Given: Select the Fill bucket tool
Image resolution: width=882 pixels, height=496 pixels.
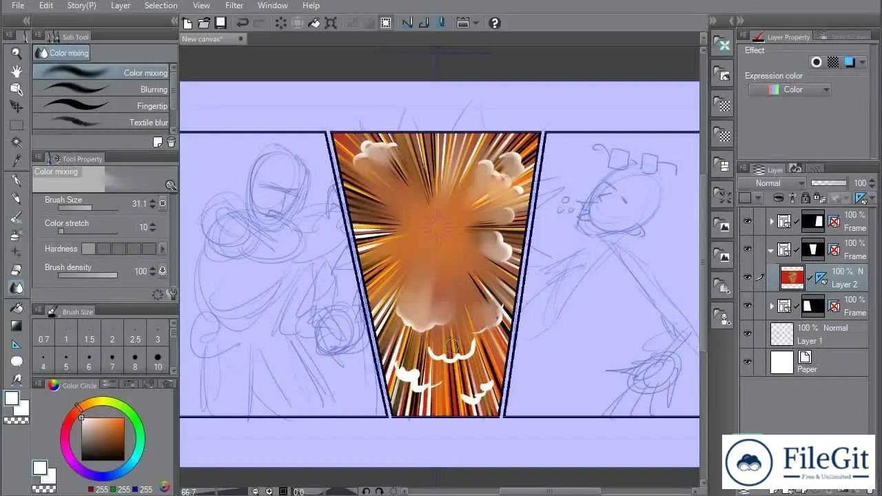Looking at the screenshot, I should [x=17, y=308].
